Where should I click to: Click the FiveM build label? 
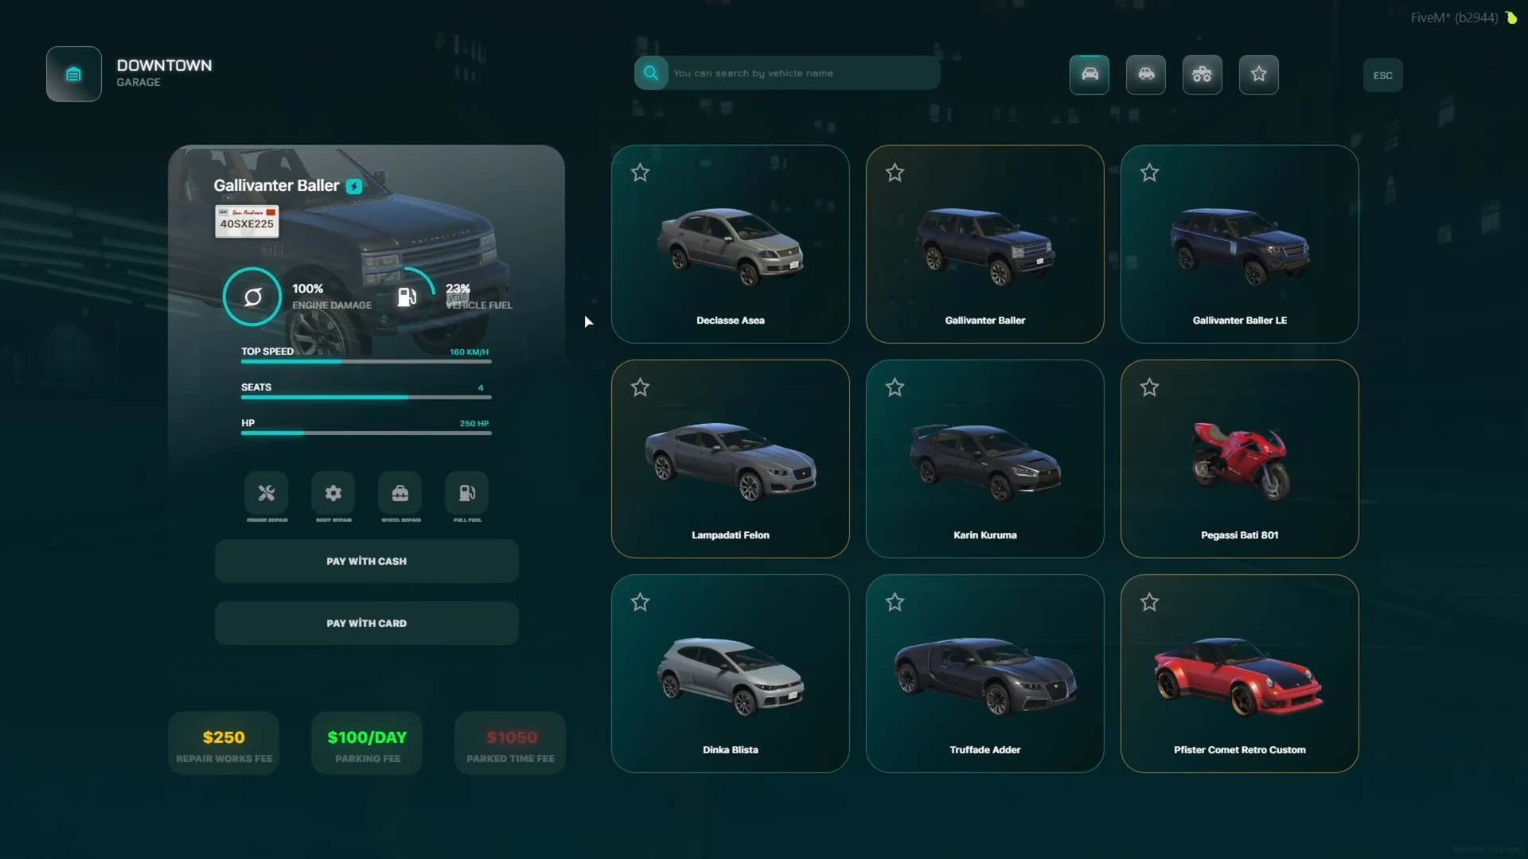click(x=1455, y=17)
